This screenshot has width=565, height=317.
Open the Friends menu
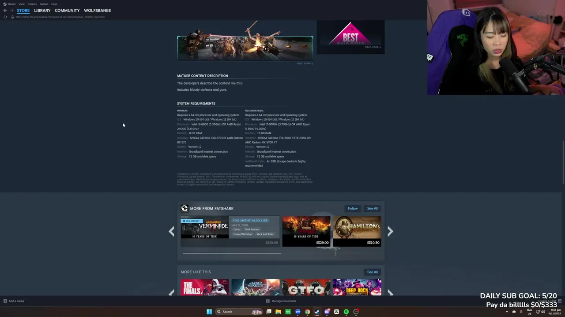click(32, 4)
